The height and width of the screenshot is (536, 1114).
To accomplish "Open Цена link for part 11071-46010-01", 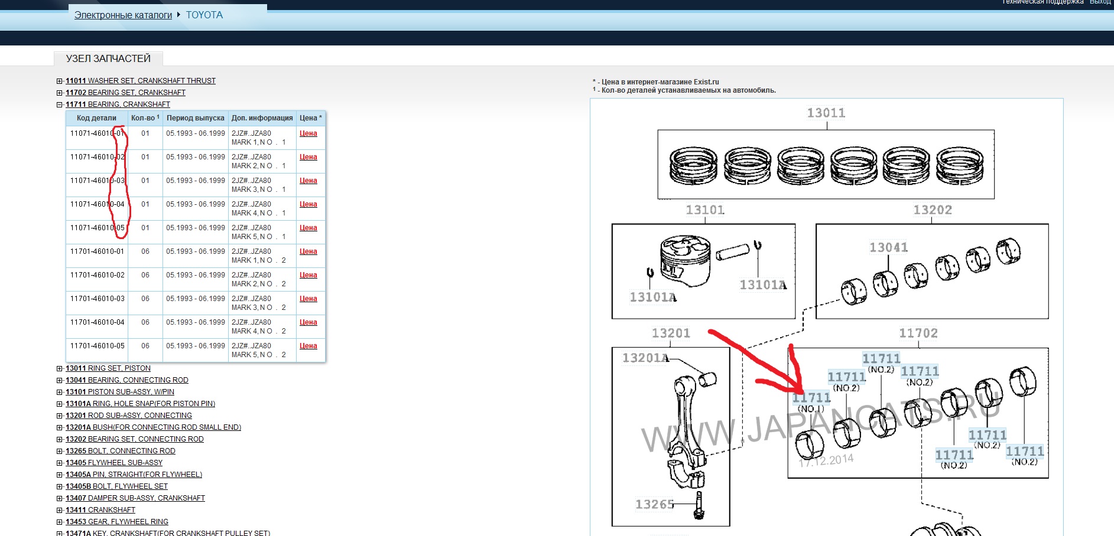I will (308, 133).
